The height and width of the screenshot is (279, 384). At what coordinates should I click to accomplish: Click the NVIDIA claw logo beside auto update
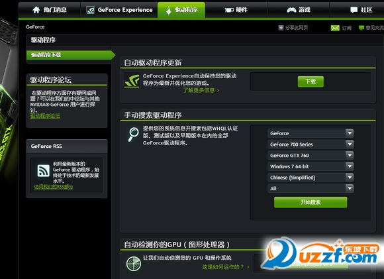pyautogui.click(x=132, y=81)
